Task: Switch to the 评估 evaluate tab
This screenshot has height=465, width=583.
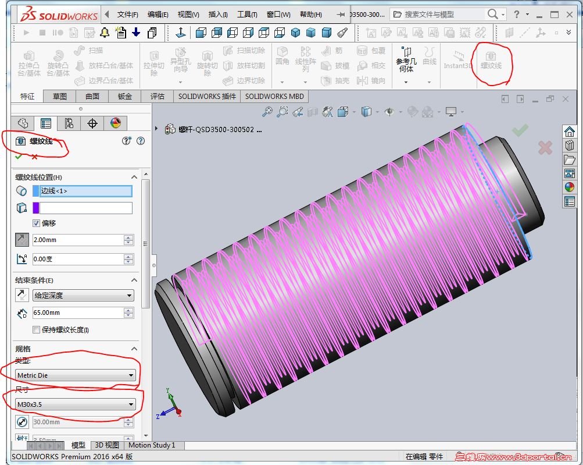Action: tap(158, 97)
